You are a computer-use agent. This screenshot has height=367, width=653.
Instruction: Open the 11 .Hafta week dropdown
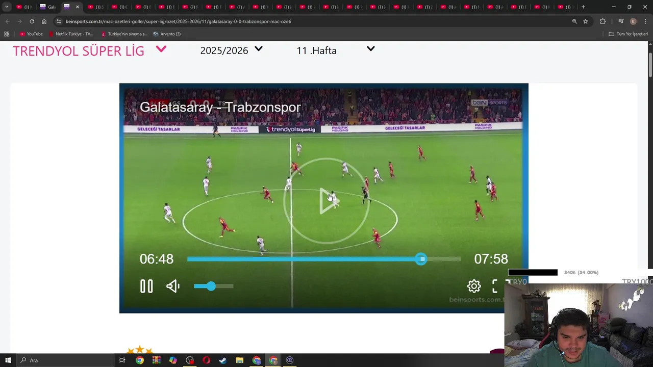pos(371,49)
